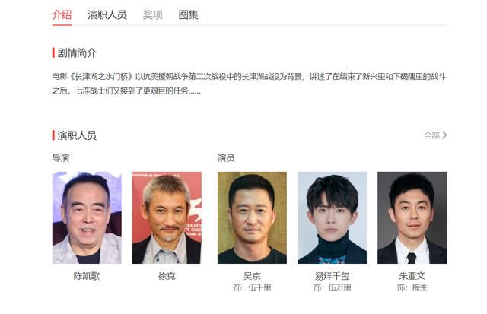Open the 奖项 tab
This screenshot has width=487, height=314.
click(152, 14)
